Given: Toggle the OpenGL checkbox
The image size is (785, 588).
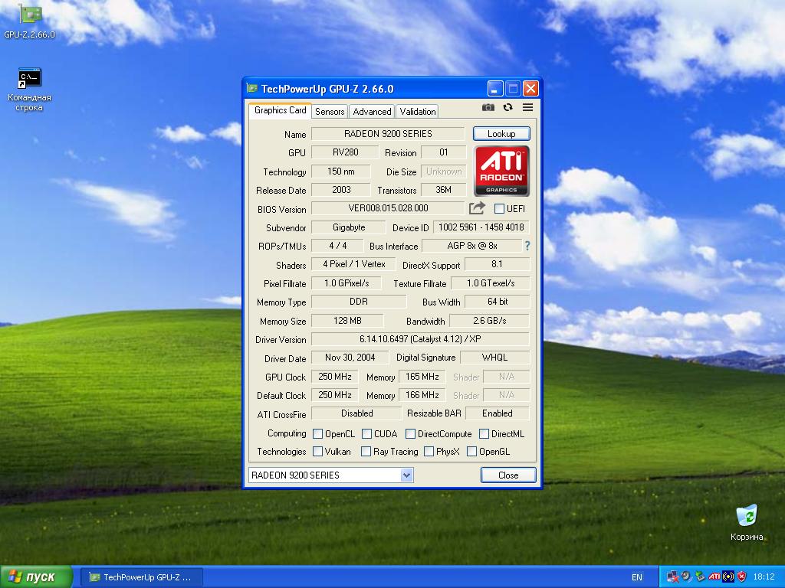Looking at the screenshot, I should pos(471,452).
